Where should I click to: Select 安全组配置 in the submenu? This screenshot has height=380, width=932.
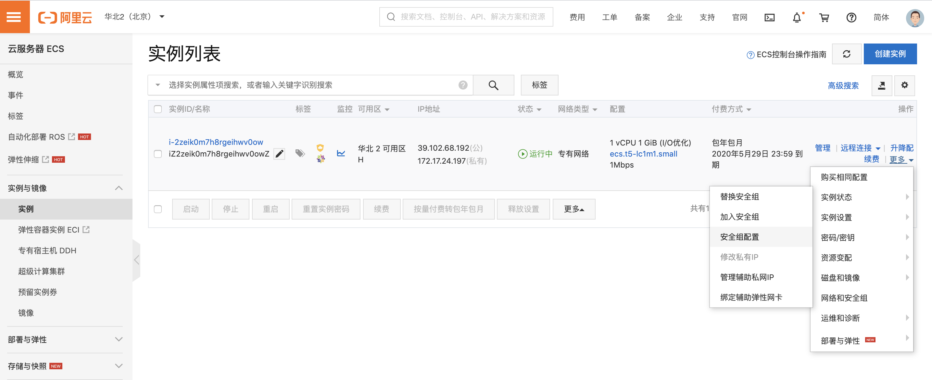[x=739, y=237]
